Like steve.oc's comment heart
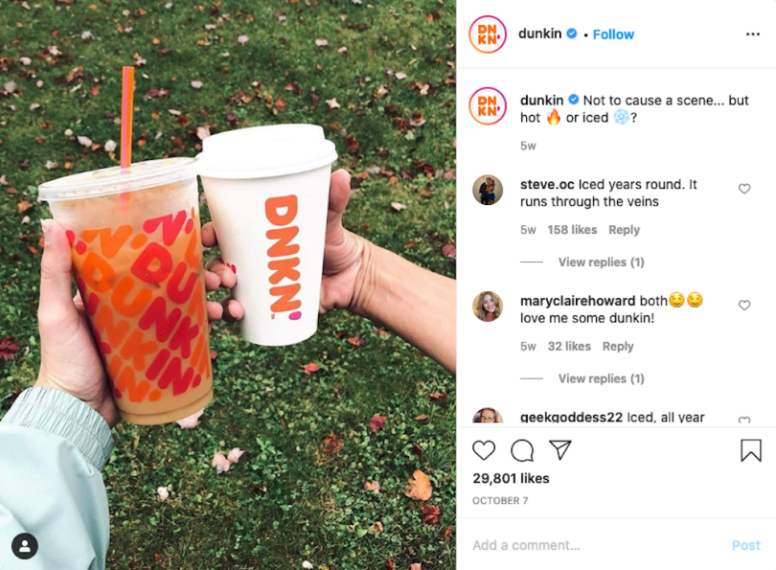The height and width of the screenshot is (570, 776). [x=744, y=189]
